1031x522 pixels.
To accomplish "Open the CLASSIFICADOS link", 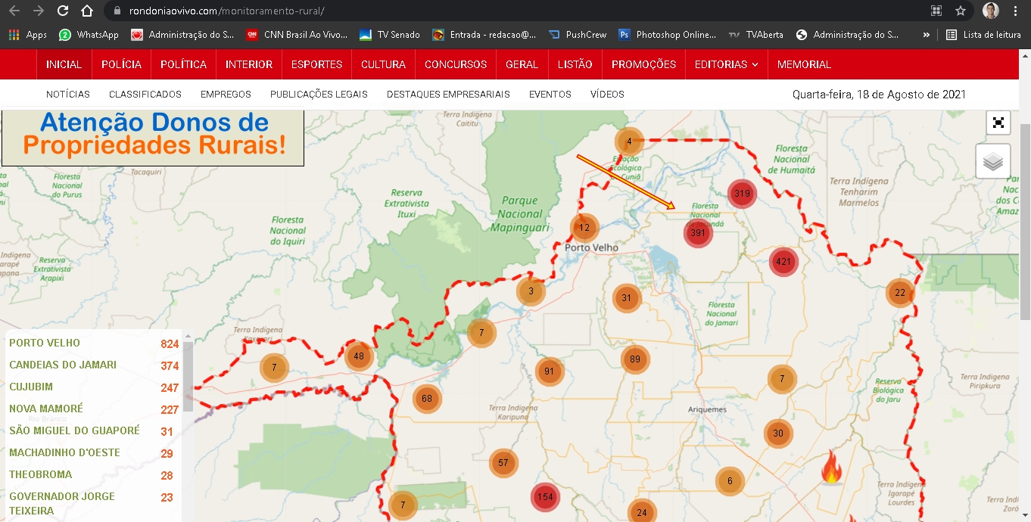I will tap(145, 95).
